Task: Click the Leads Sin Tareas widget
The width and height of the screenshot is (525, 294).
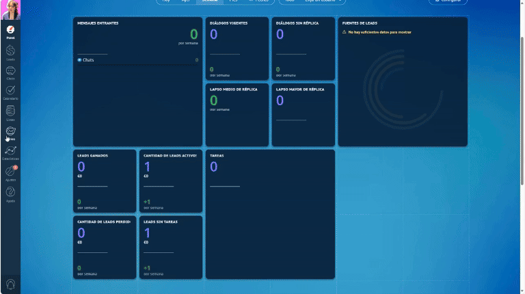Action: [x=171, y=247]
